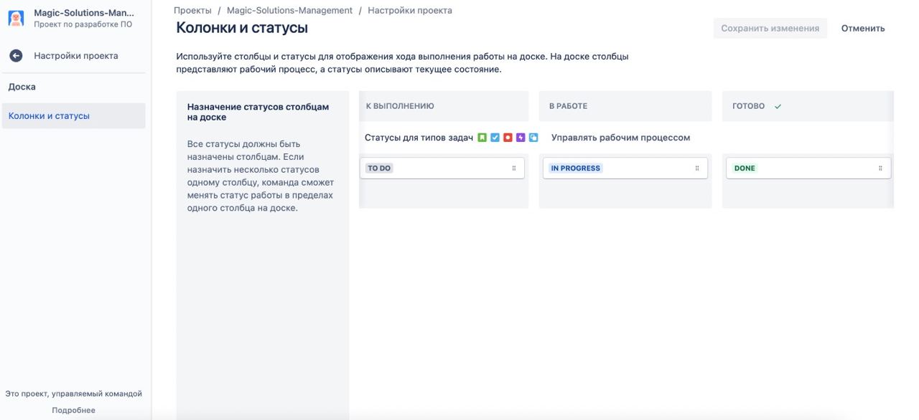Click the Magic-Solutions-Management project avatar

coord(16,18)
